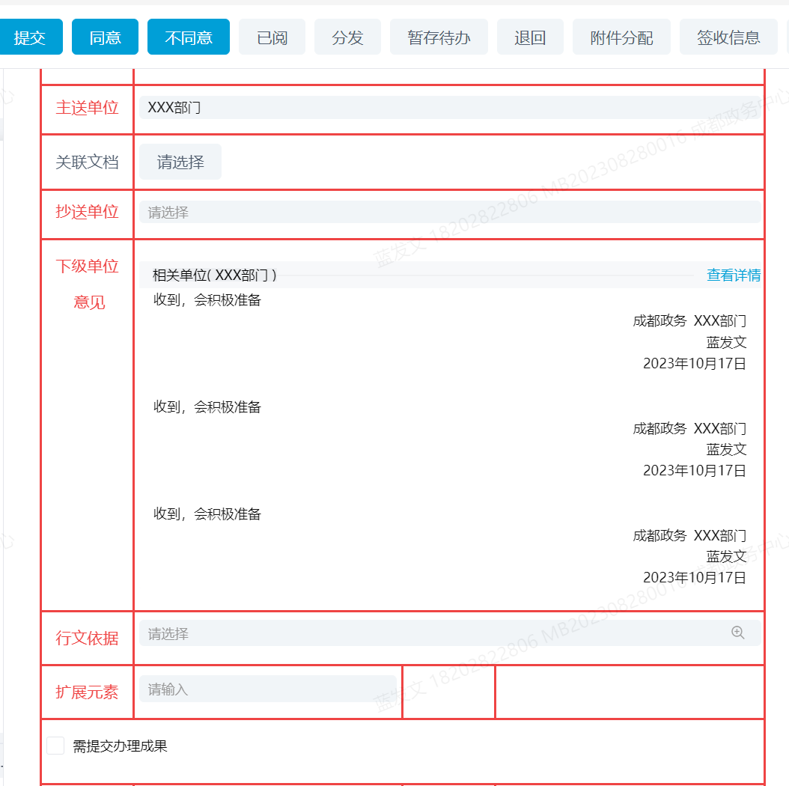This screenshot has height=786, width=789.
Task: Click the 抄送单位 label
Action: coord(87,212)
